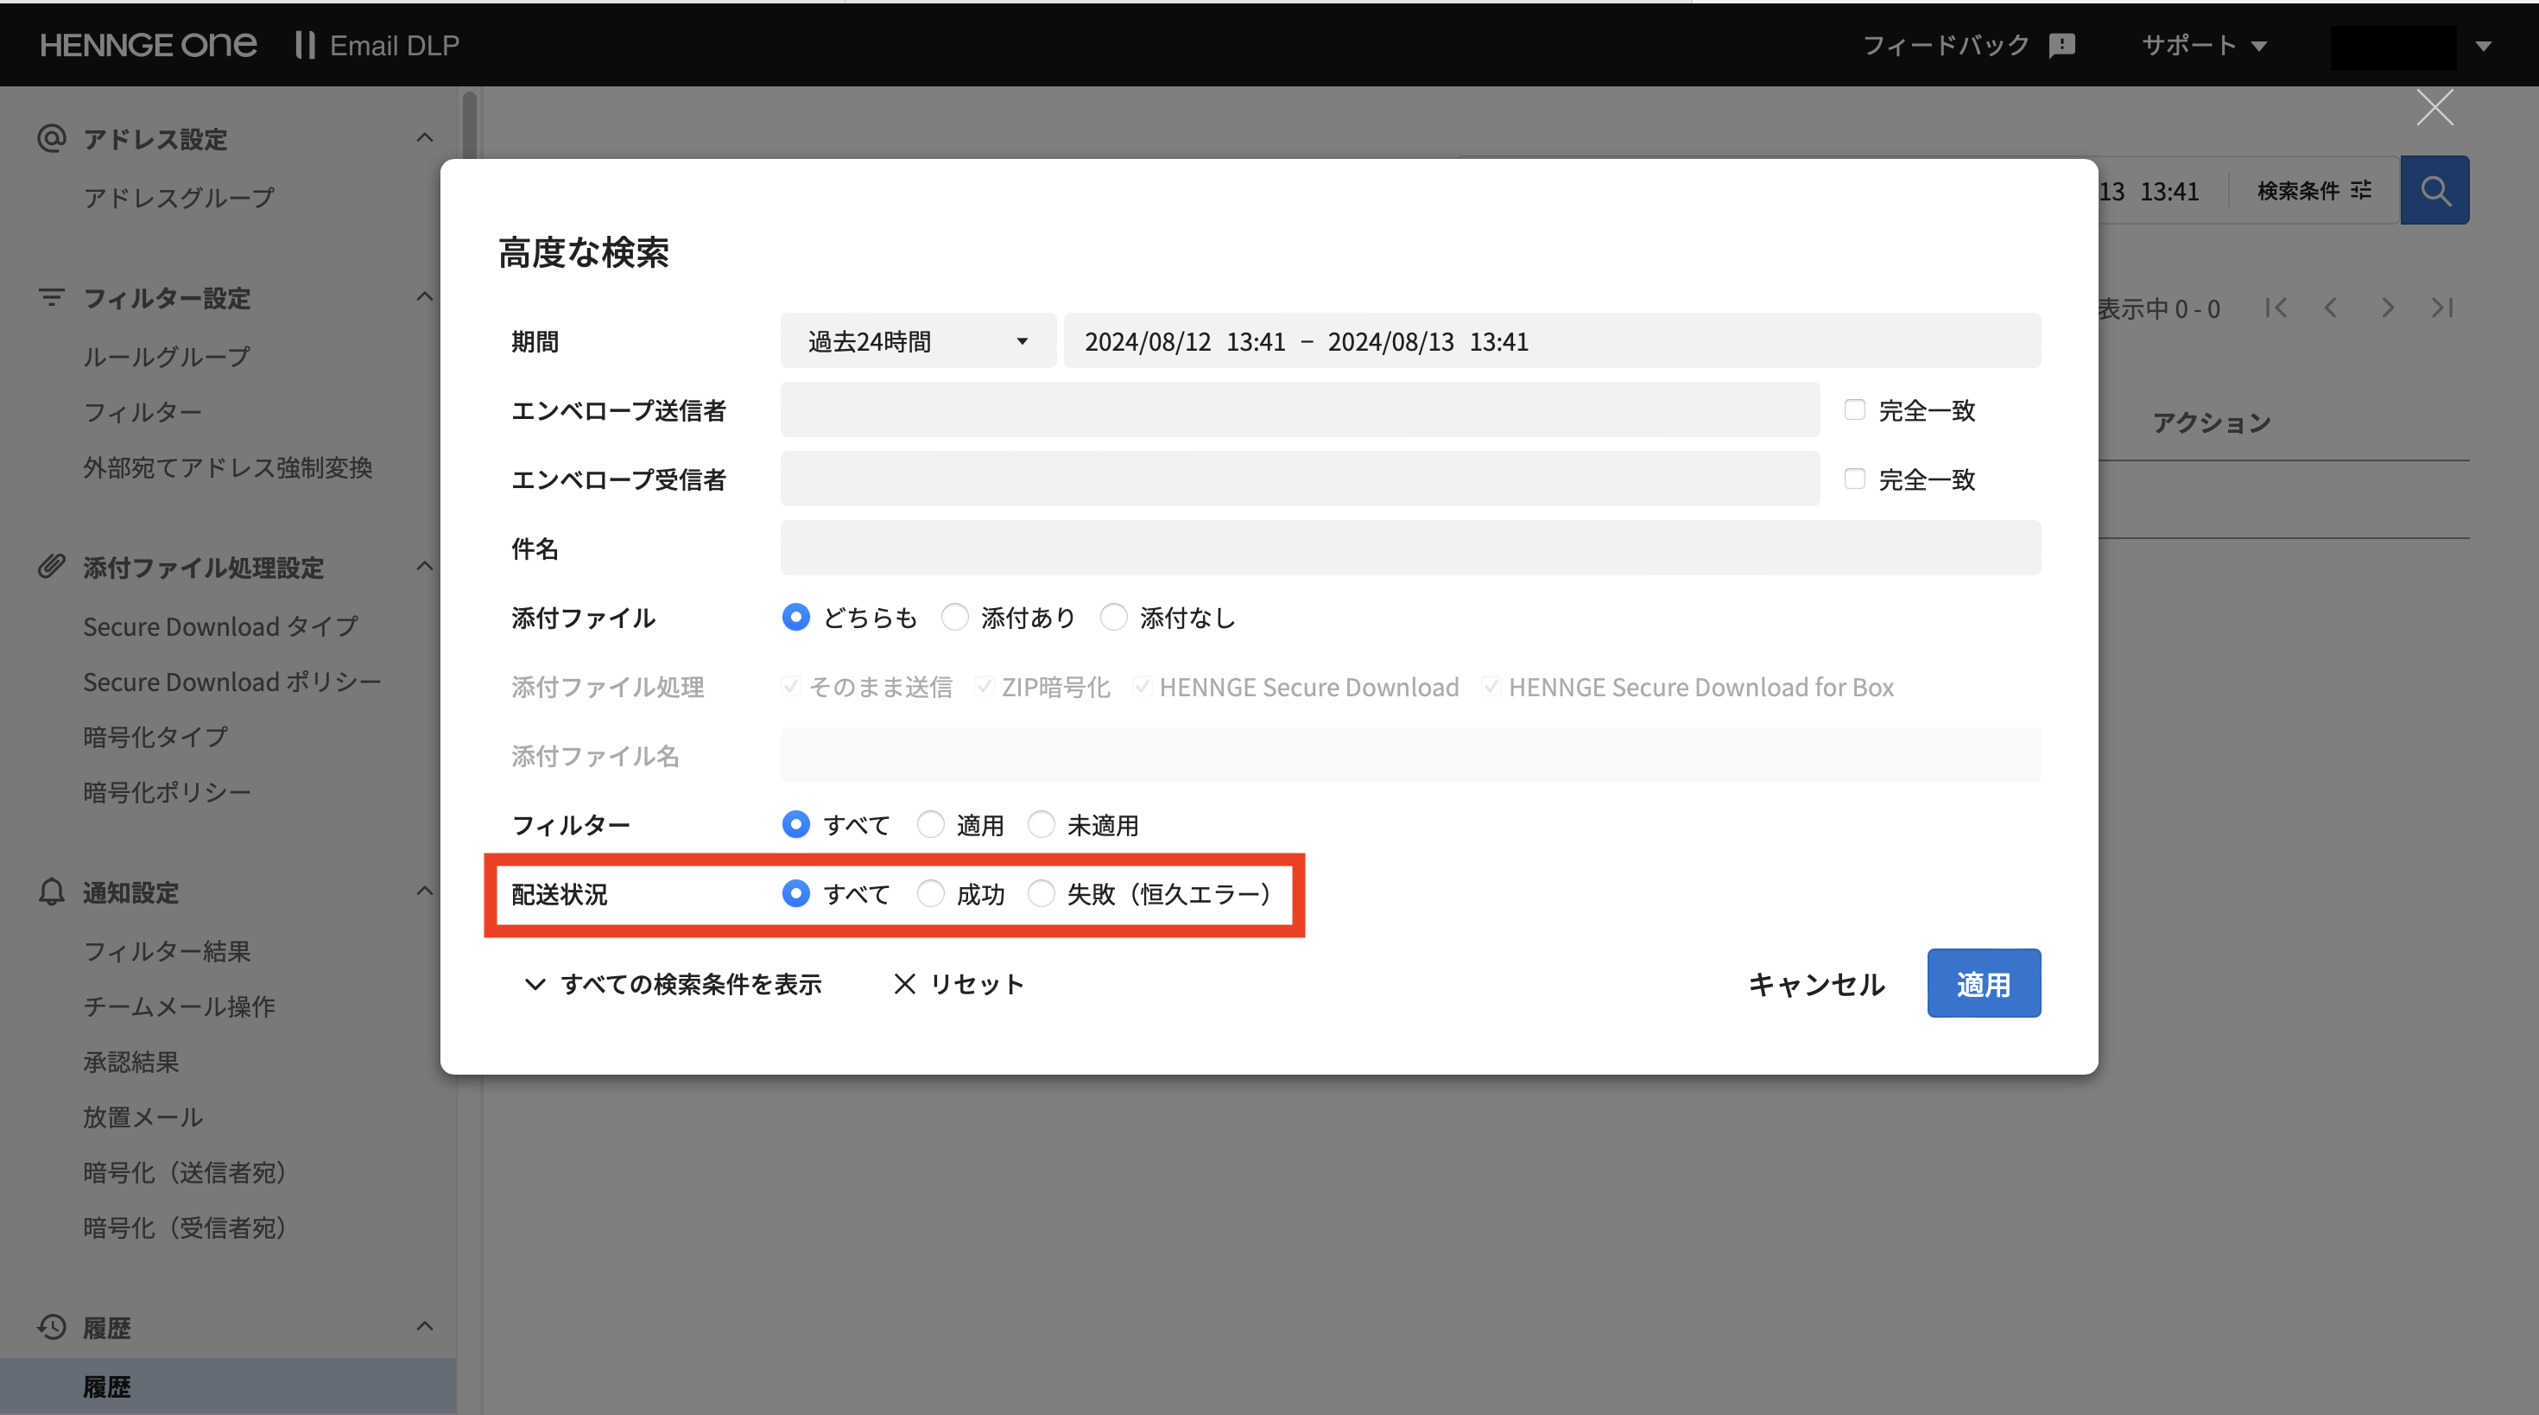The width and height of the screenshot is (2539, 1415).
Task: Collapse the フィルター設定 section chevron
Action: point(424,297)
